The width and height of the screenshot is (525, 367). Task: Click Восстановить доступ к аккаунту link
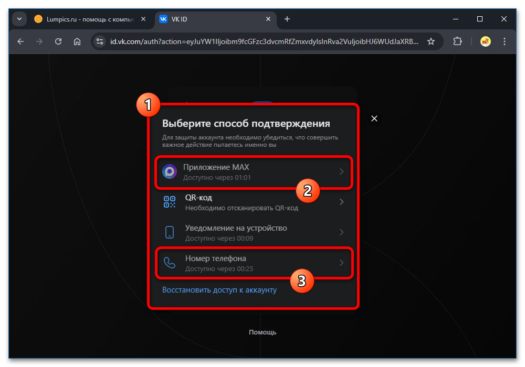click(x=219, y=290)
